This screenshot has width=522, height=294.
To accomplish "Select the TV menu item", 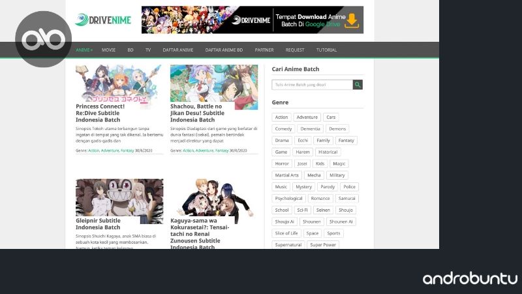I will [148, 50].
